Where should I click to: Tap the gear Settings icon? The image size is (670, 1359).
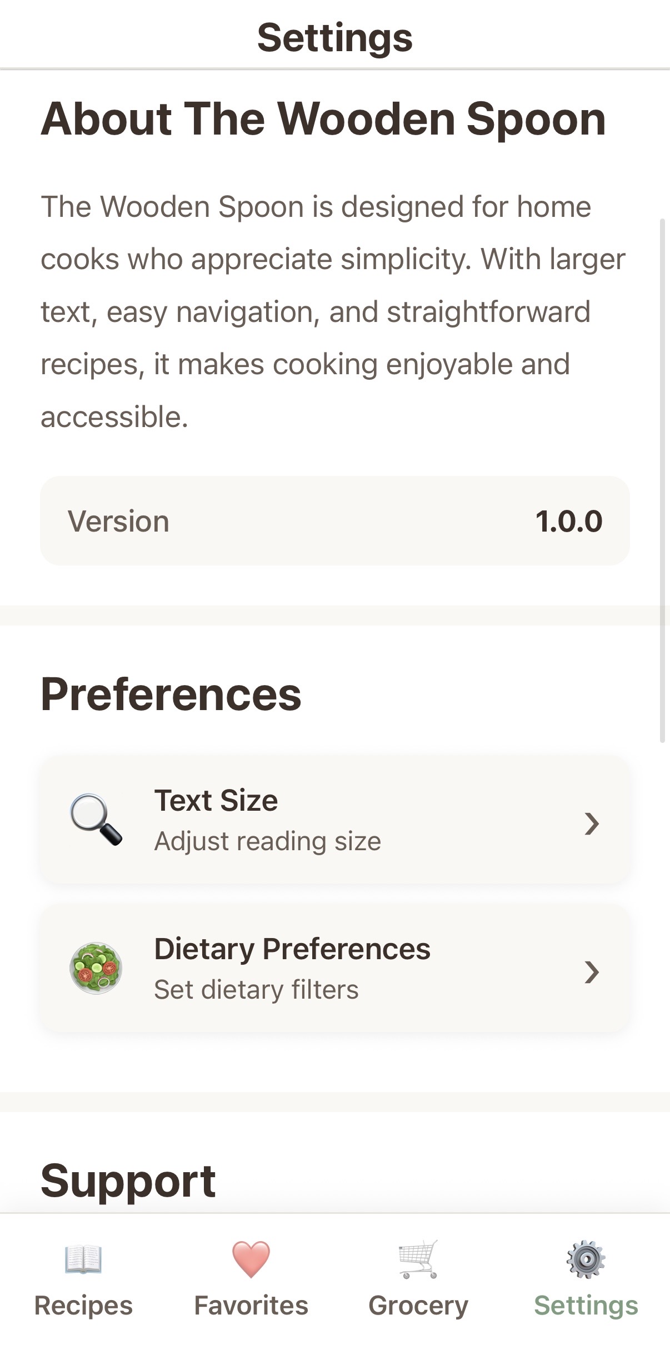(x=586, y=1259)
